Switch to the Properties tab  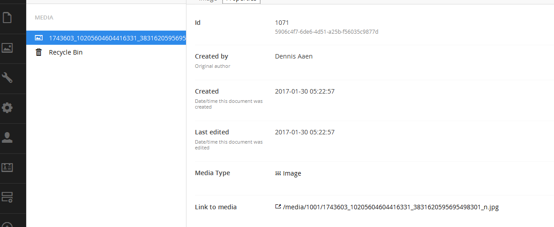241,1
